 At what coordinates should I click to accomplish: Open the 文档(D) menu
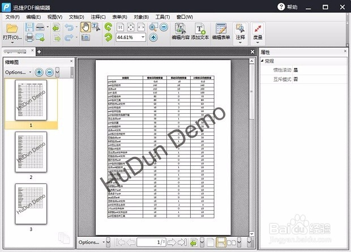coord(76,17)
